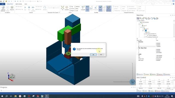175x98 pixels.
Task: Open the Material Removal simulation mode
Action: (x=3, y=8)
